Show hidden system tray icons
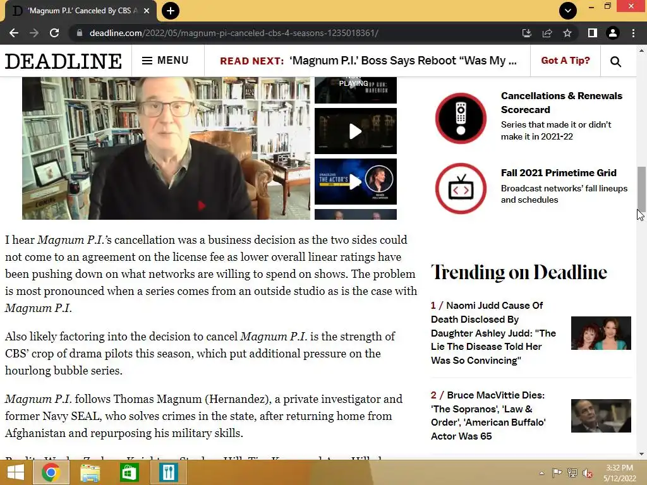This screenshot has width=647, height=485. (541, 473)
